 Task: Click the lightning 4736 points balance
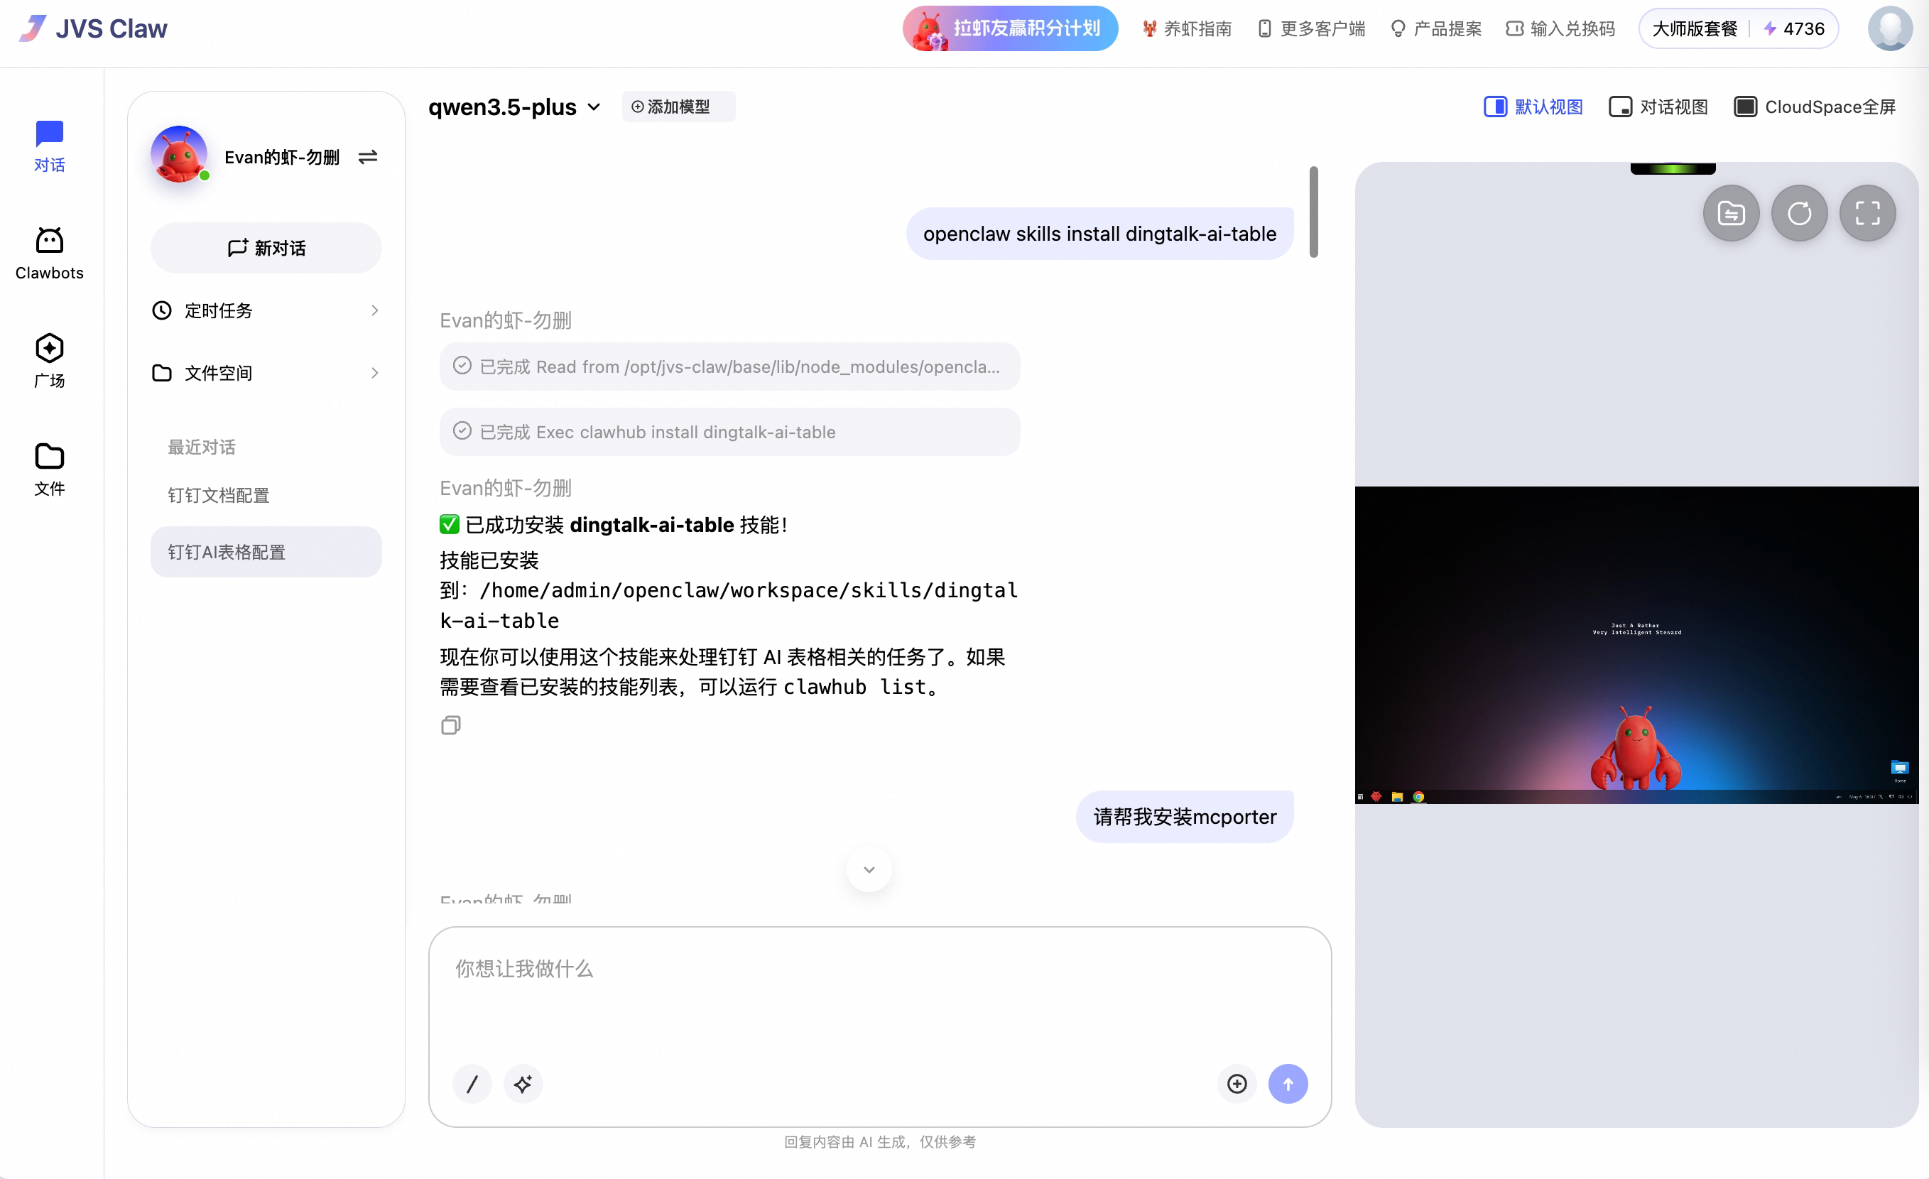click(1793, 29)
